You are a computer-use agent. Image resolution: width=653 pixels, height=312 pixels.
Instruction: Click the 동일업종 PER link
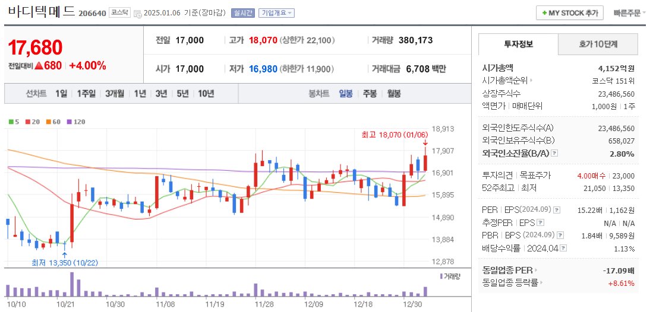tap(507, 270)
